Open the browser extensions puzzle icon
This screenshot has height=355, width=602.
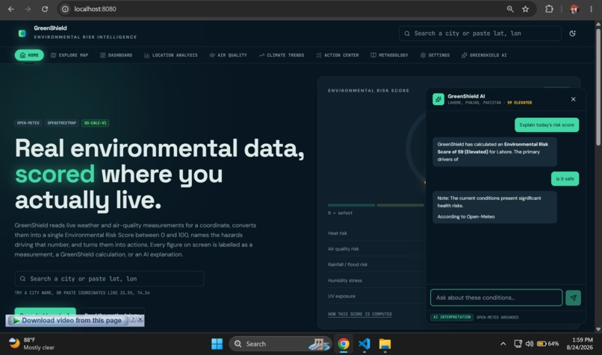pos(549,9)
